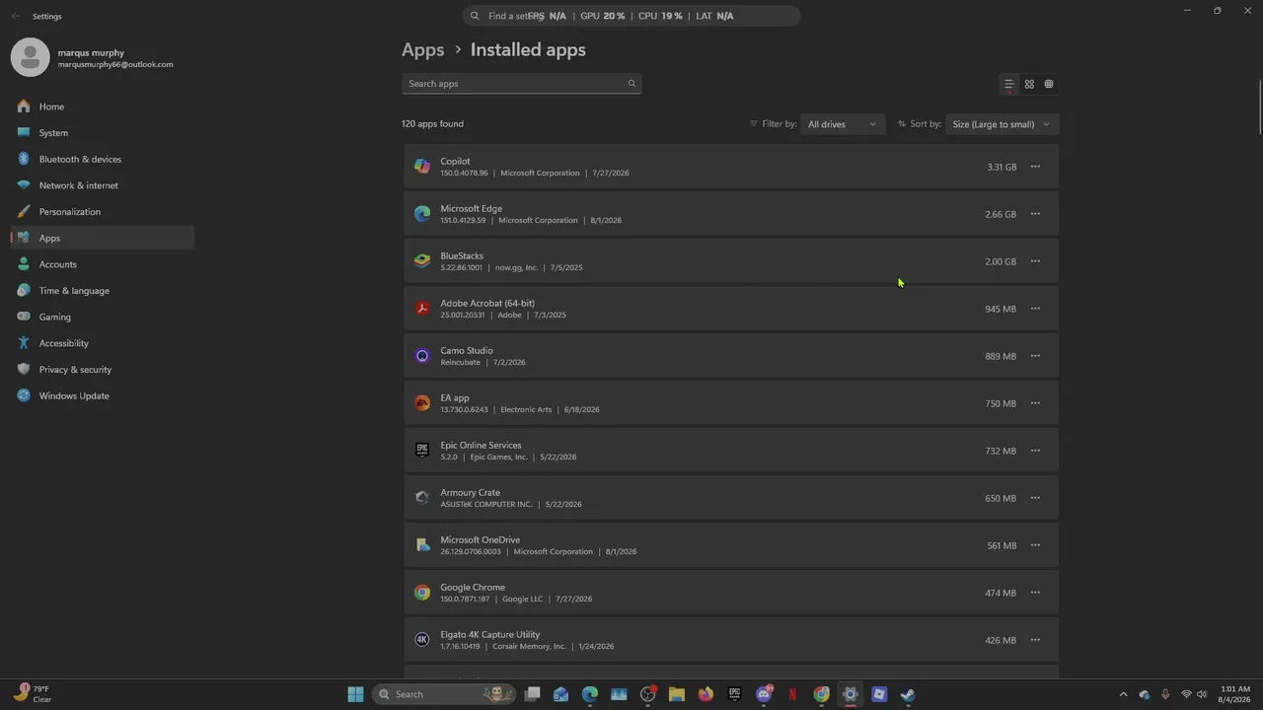This screenshot has height=710, width=1263.
Task: Open options menu for EA app
Action: (x=1035, y=403)
